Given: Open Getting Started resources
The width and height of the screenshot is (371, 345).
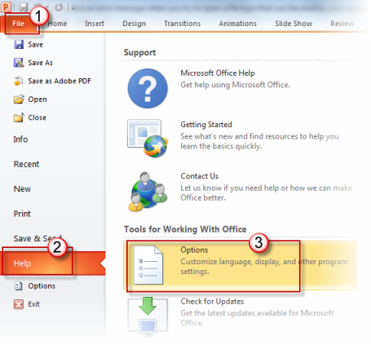Looking at the screenshot, I should (206, 125).
